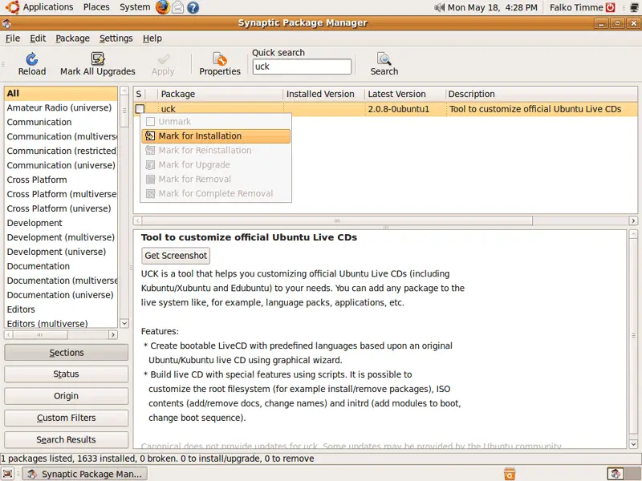Image resolution: width=642 pixels, height=481 pixels.
Task: Select Documentation section
Action: 61,266
